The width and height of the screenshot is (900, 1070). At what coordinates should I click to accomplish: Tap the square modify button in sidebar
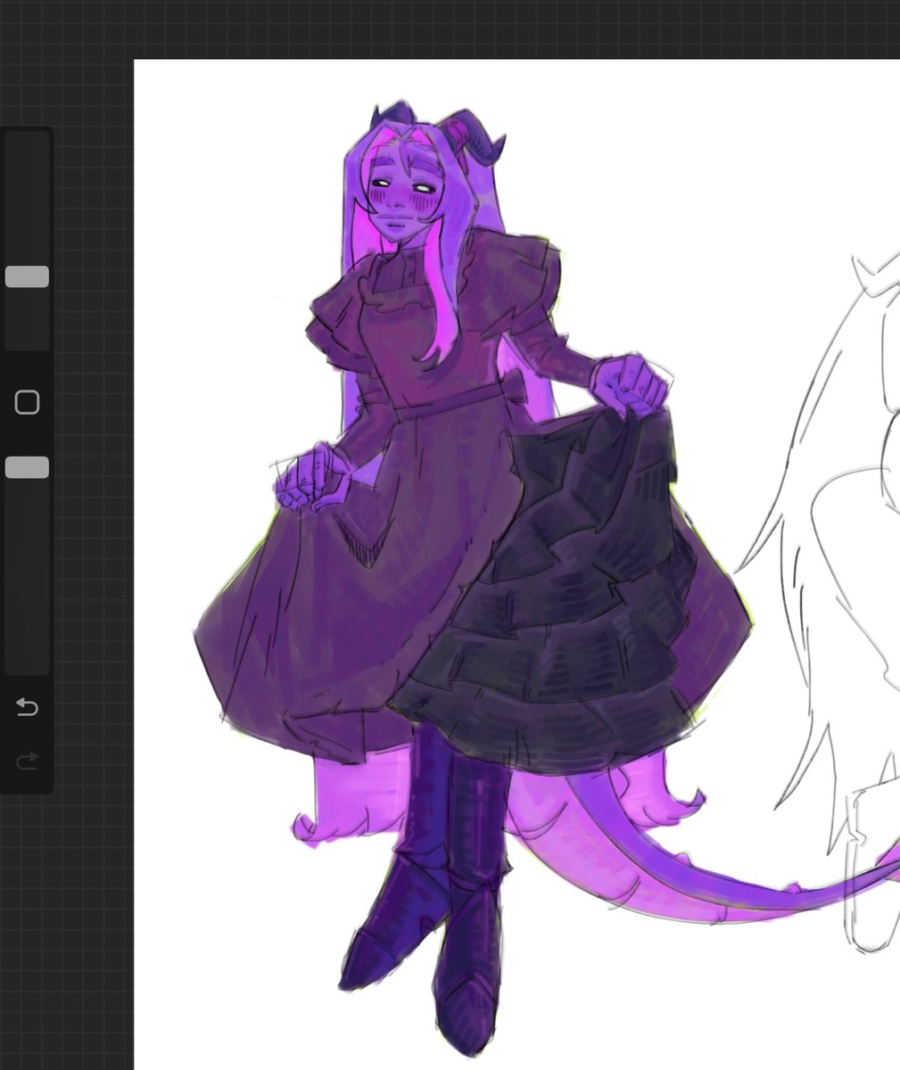coord(28,402)
